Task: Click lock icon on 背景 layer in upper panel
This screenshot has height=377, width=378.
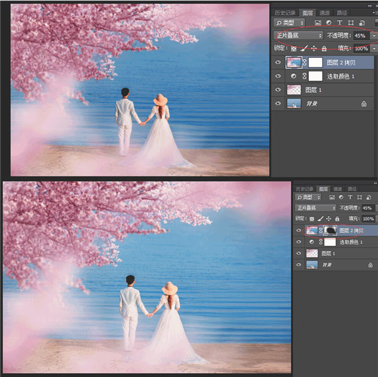Action: [364, 104]
